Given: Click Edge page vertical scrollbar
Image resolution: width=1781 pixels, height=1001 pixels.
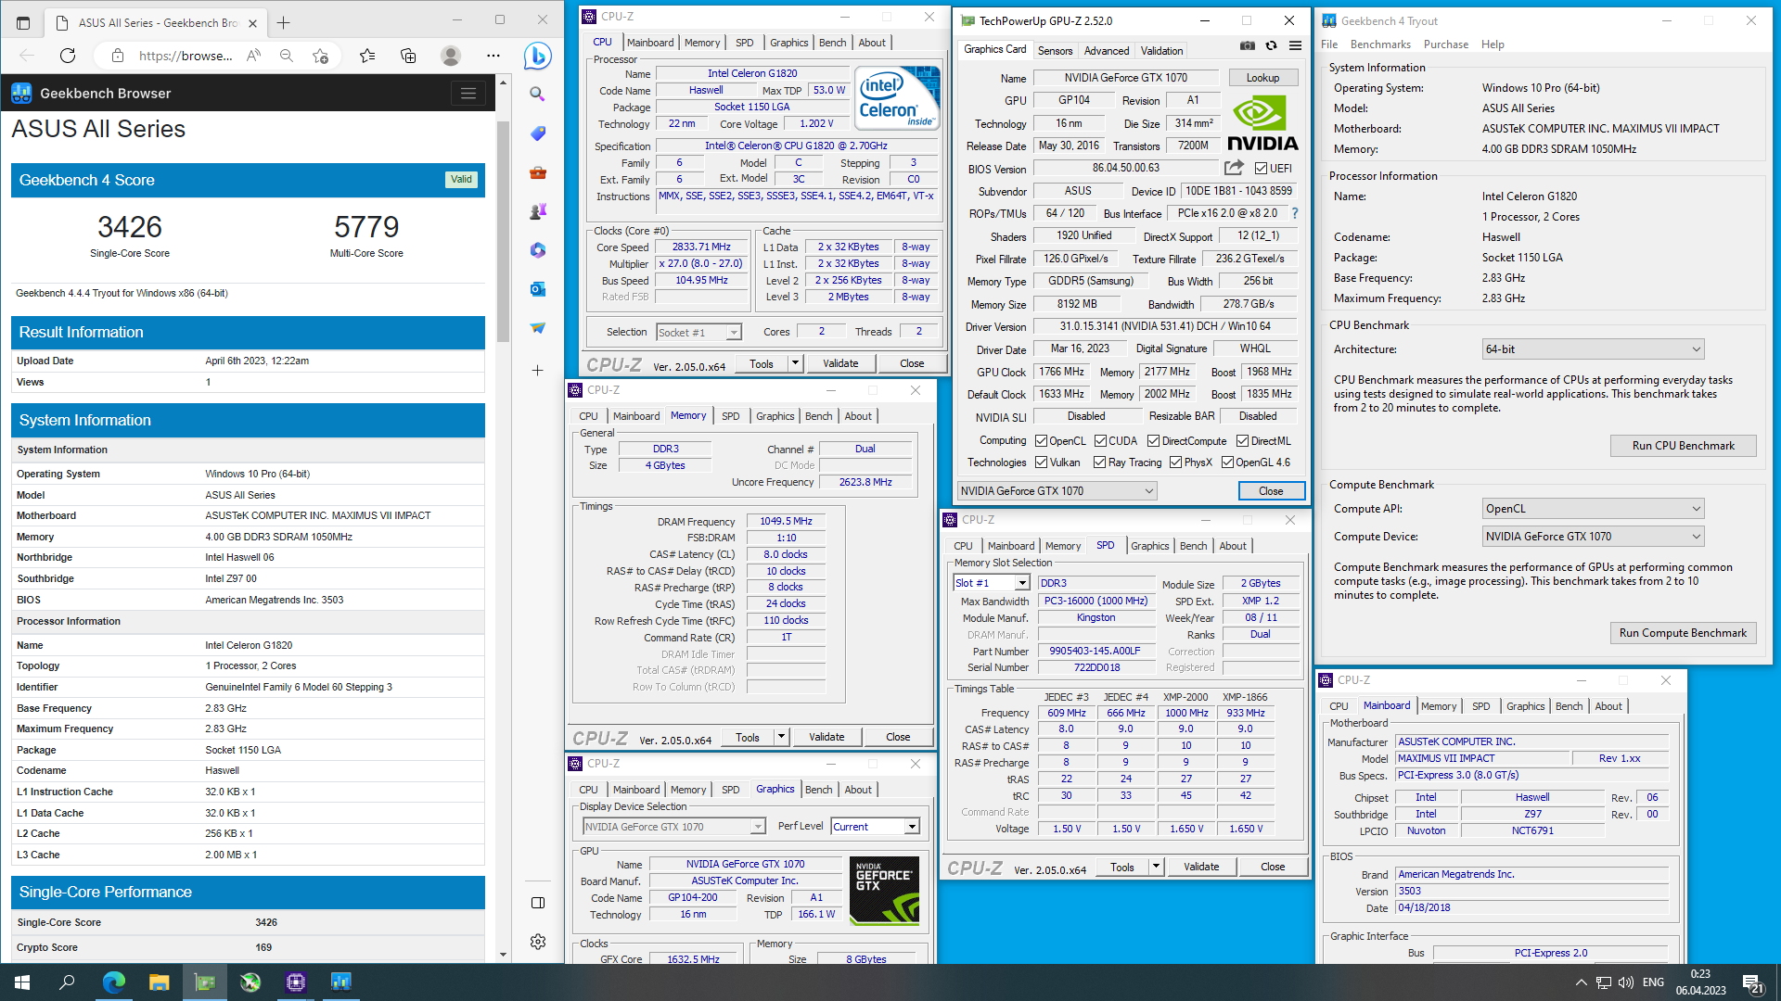Looking at the screenshot, I should point(503,232).
